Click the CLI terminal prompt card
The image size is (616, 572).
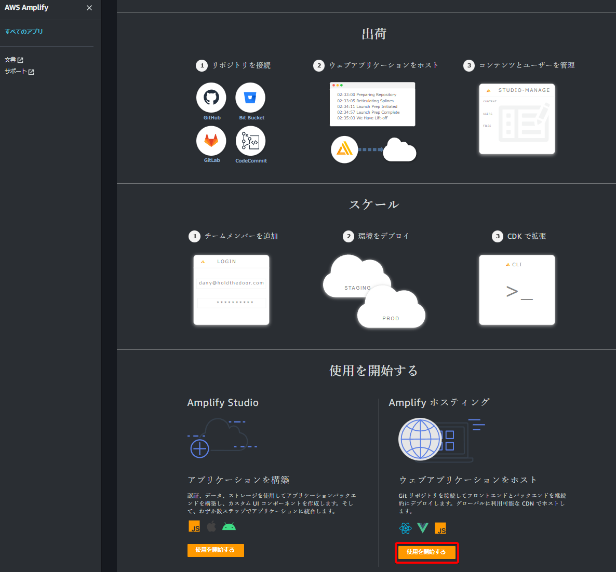point(517,290)
